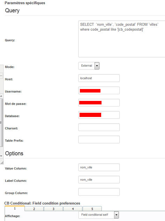Click the Label Column field

(x=99, y=179)
